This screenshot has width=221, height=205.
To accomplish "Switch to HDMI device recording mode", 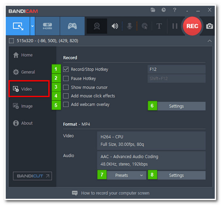I will tap(48, 26).
